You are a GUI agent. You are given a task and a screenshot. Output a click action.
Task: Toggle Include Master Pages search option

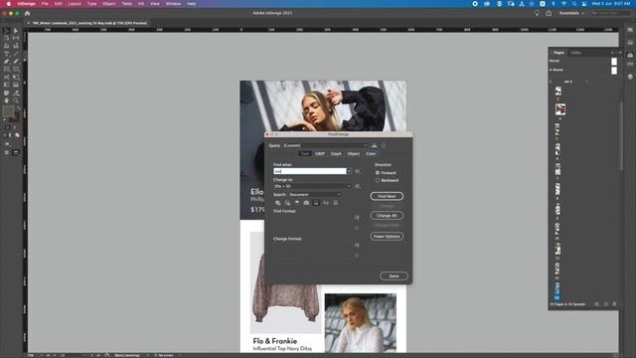[306, 203]
